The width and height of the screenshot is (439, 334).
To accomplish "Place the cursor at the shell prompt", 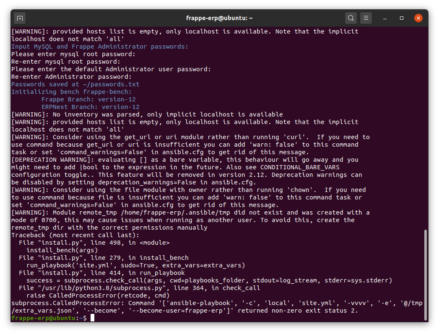I will pos(91,318).
